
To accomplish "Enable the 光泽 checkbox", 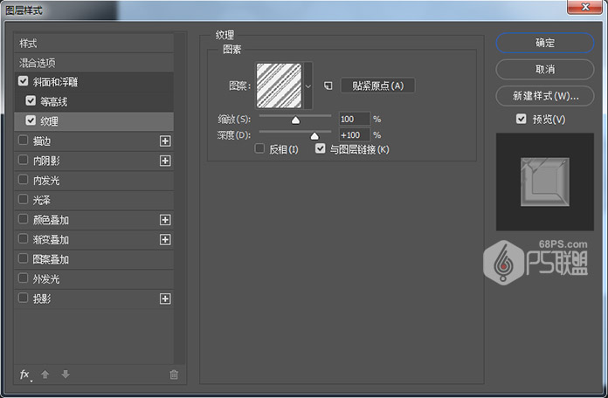I will (x=23, y=199).
